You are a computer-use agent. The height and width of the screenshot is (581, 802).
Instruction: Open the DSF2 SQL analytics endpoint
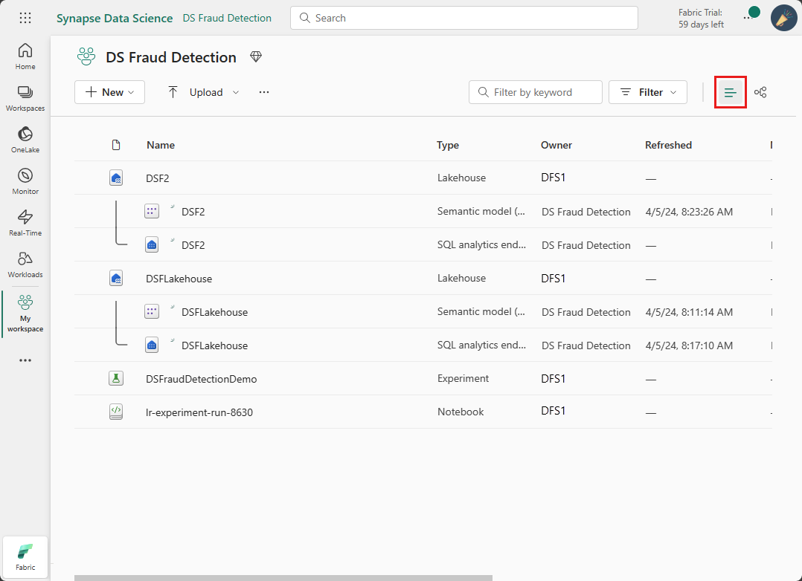click(x=193, y=245)
